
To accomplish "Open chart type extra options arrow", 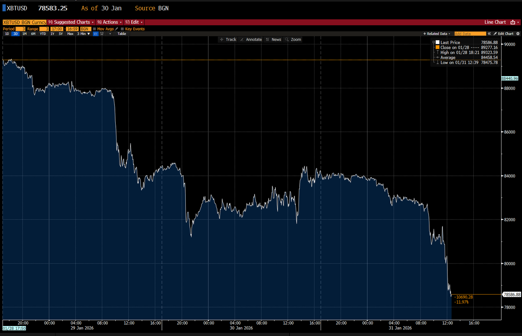I will (x=110, y=34).
